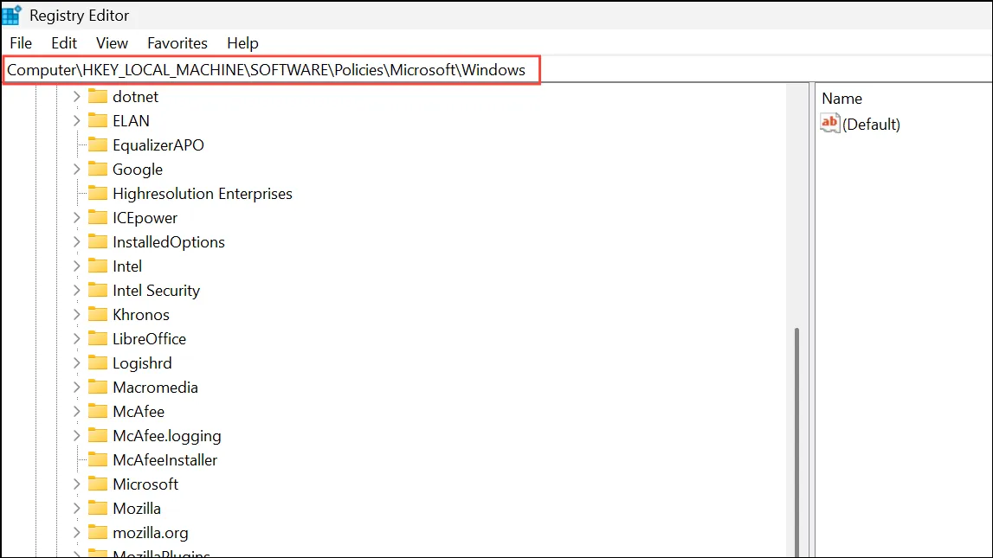The image size is (993, 558).
Task: Select the dotnet tree entry
Action: tap(136, 97)
